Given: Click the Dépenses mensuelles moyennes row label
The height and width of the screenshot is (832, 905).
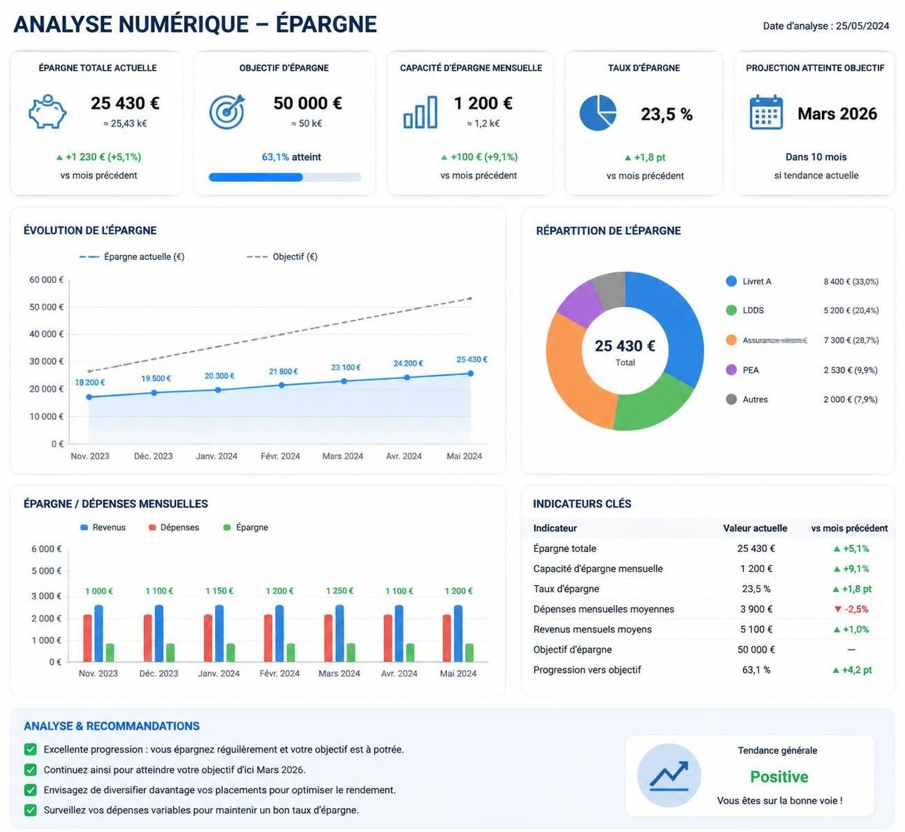Looking at the screenshot, I should [x=603, y=609].
